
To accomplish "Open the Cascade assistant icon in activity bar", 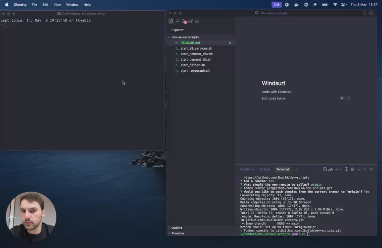I will coord(197,21).
